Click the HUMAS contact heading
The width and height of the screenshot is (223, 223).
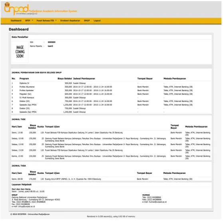point(146,195)
